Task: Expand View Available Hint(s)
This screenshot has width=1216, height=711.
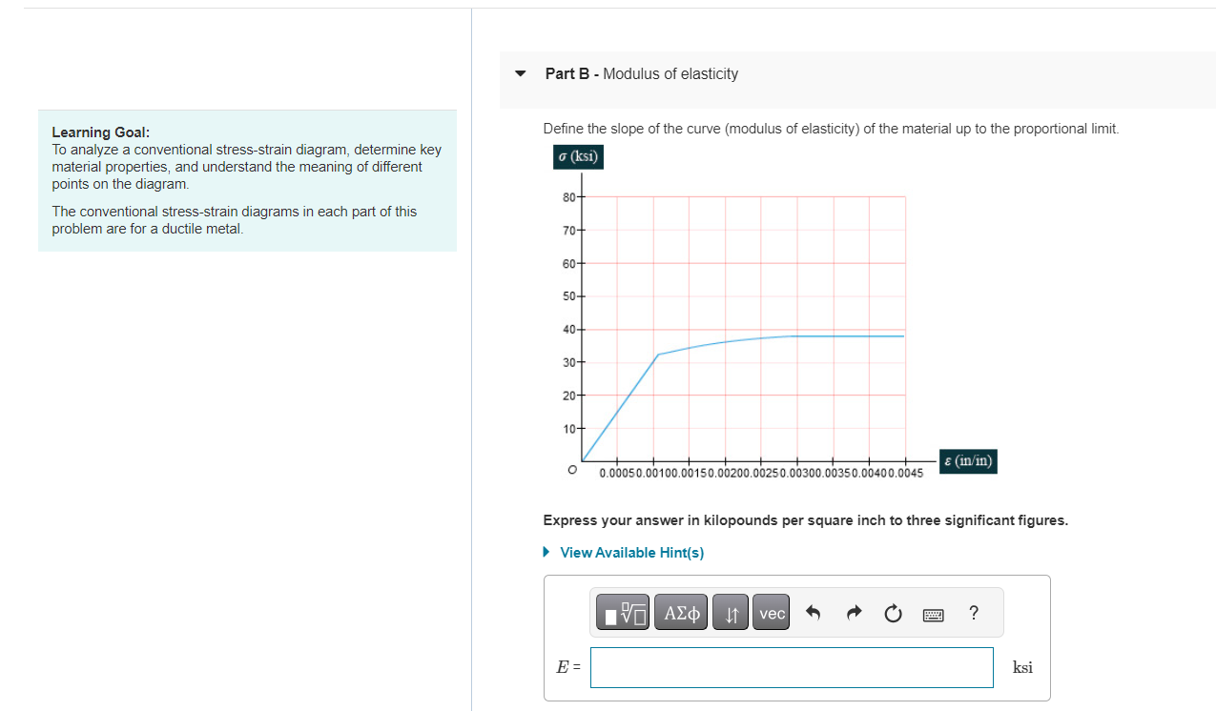Action: (545, 552)
